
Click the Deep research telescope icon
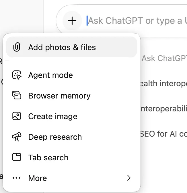coord(17,137)
